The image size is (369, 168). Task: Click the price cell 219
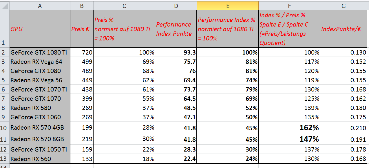point(82,139)
